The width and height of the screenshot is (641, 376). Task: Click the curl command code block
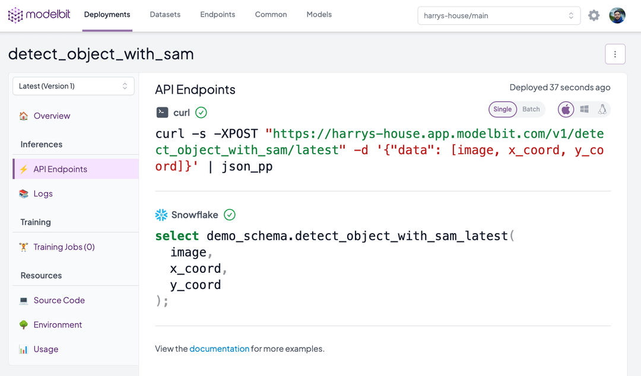[x=379, y=150]
